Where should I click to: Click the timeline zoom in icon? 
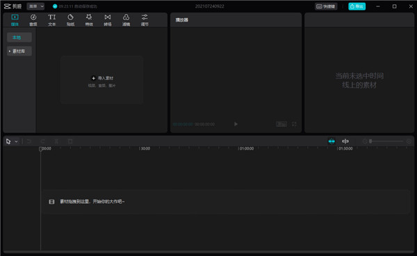pos(409,141)
